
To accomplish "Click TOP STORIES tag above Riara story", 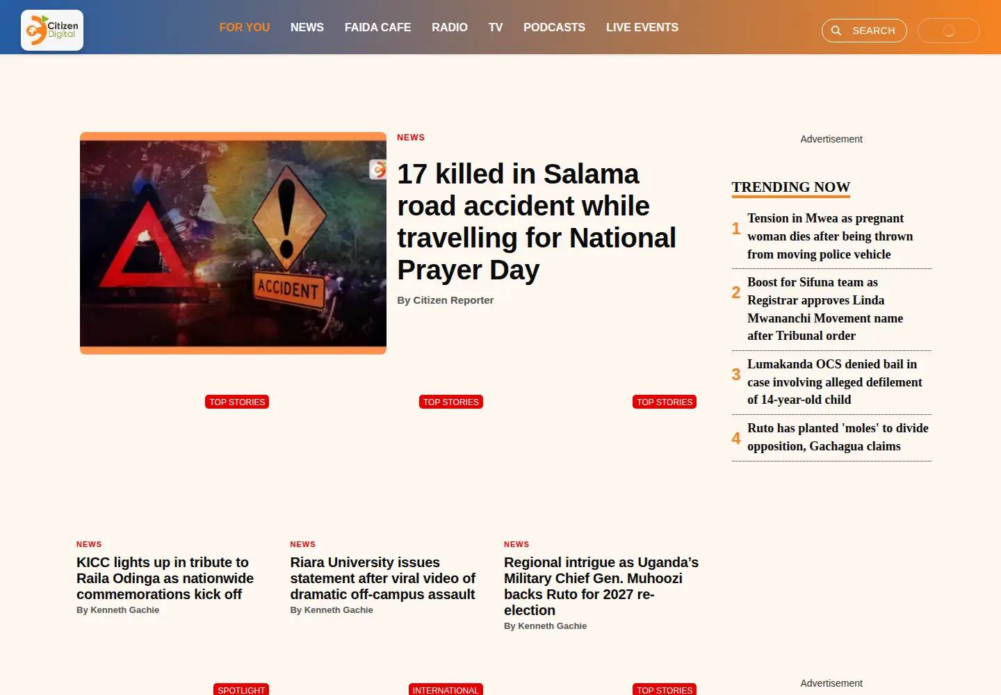I will 451,402.
